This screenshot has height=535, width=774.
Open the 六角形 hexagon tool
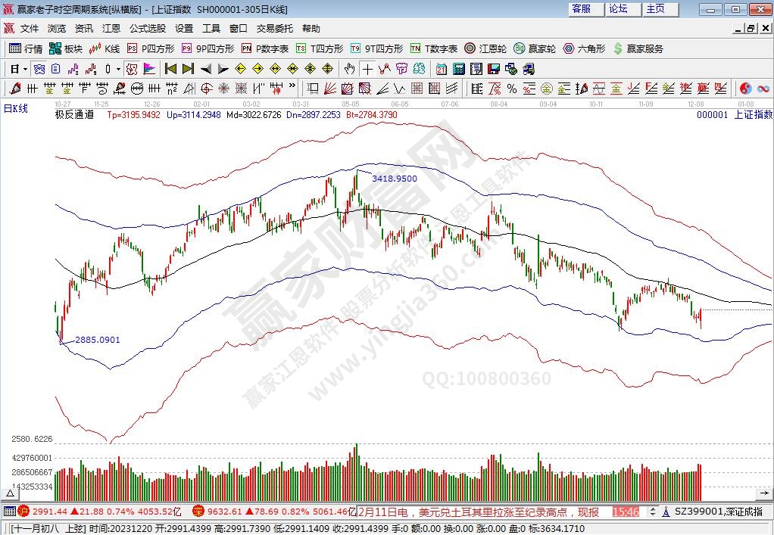[x=584, y=48]
